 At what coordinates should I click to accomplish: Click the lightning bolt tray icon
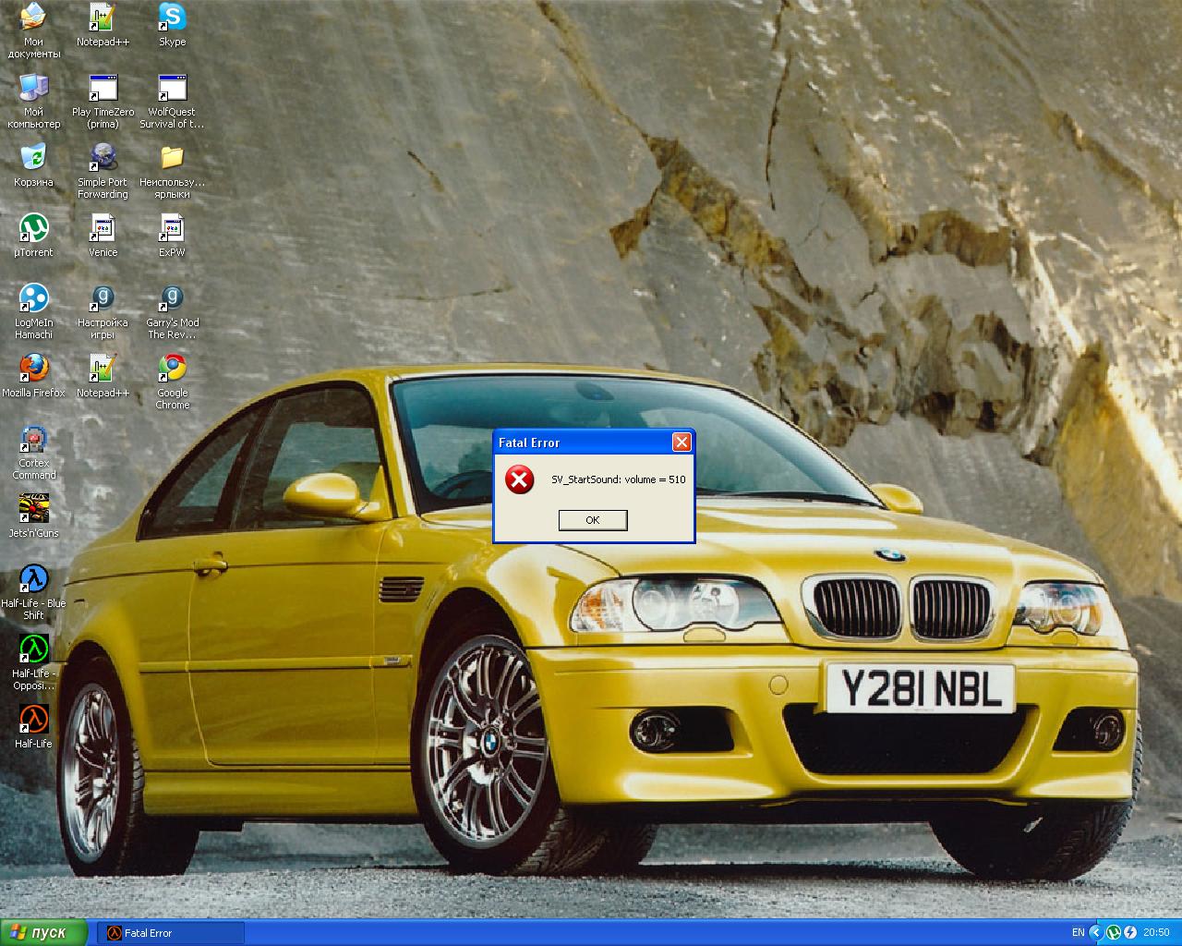point(1130,932)
